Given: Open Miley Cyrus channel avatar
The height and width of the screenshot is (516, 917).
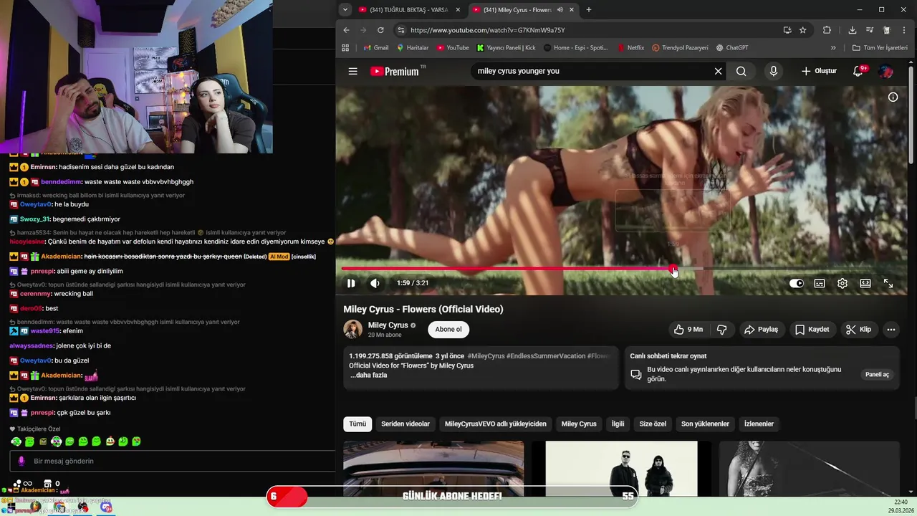Looking at the screenshot, I should click(x=352, y=330).
